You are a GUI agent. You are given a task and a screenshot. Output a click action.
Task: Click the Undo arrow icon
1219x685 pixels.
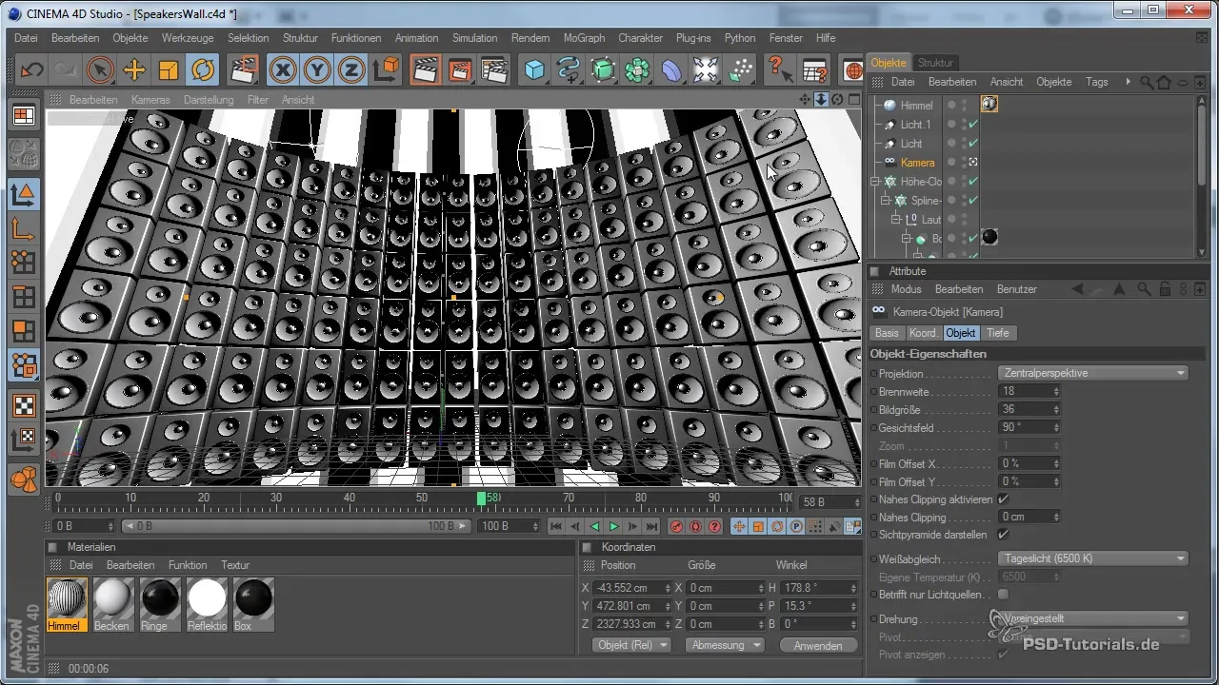31,70
